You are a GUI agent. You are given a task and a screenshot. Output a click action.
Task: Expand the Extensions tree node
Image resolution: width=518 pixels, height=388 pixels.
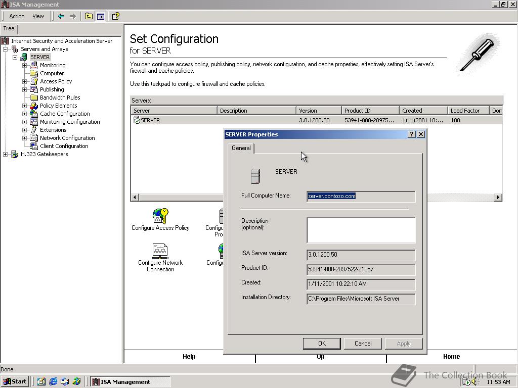coord(24,130)
